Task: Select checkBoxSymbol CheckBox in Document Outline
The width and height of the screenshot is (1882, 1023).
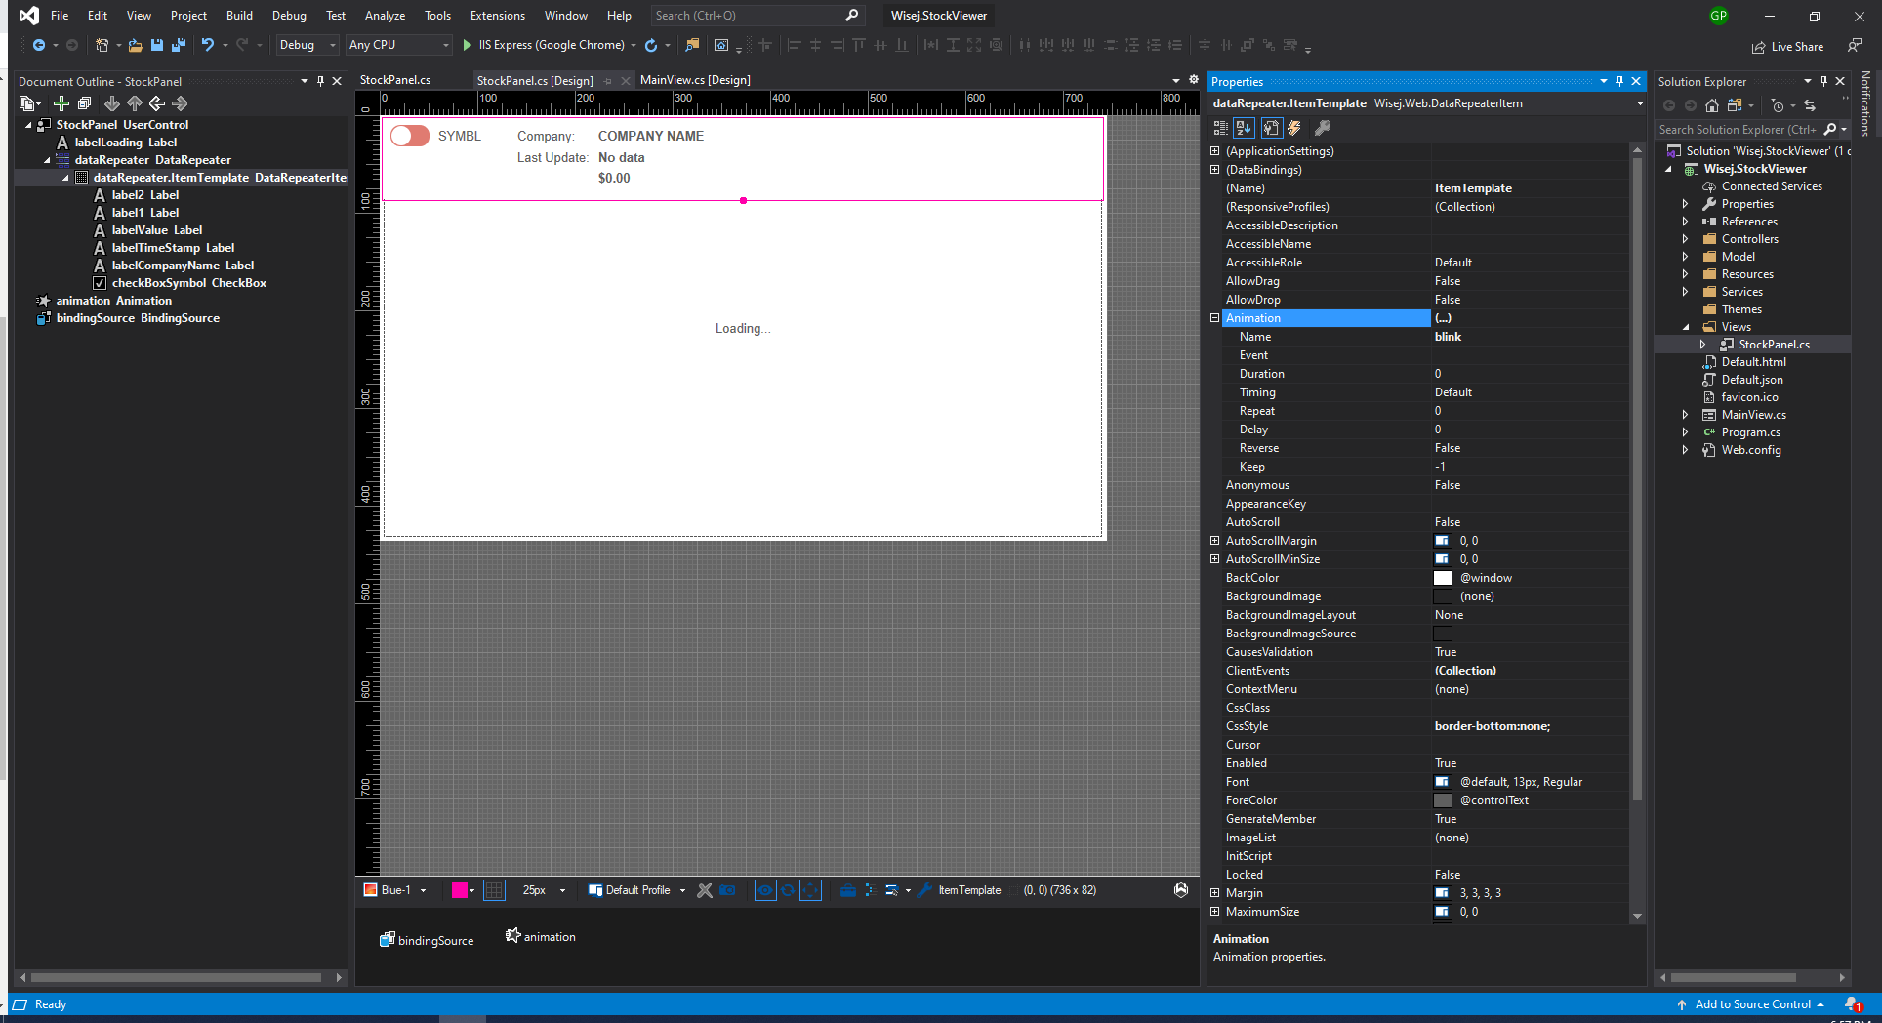Action: click(189, 283)
